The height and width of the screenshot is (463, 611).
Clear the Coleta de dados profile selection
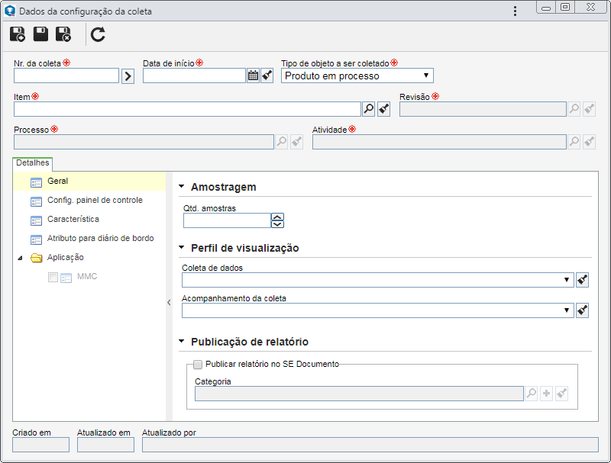pyautogui.click(x=582, y=280)
